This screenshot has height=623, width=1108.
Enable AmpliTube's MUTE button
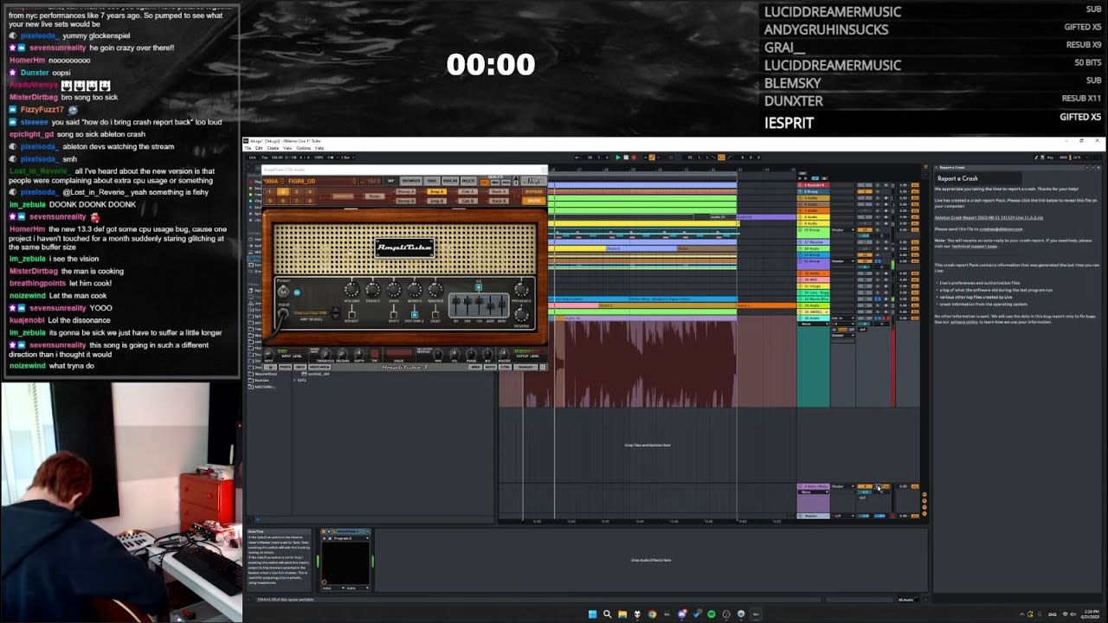pos(534,201)
